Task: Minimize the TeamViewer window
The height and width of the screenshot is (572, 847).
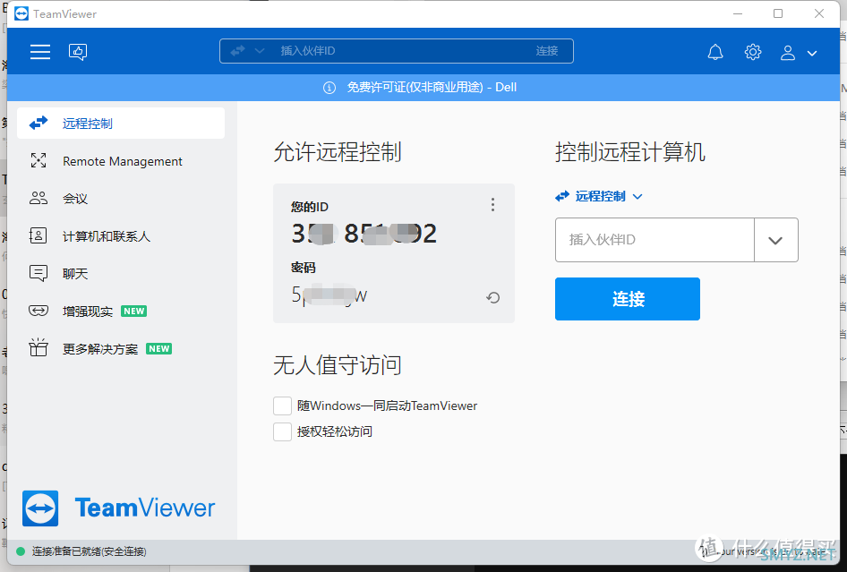Action: tap(738, 13)
